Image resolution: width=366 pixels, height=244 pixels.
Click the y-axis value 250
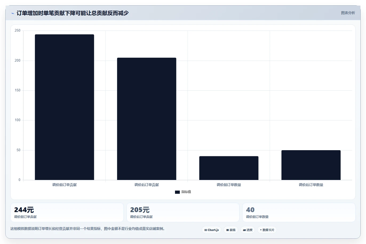pyautogui.click(x=18, y=31)
